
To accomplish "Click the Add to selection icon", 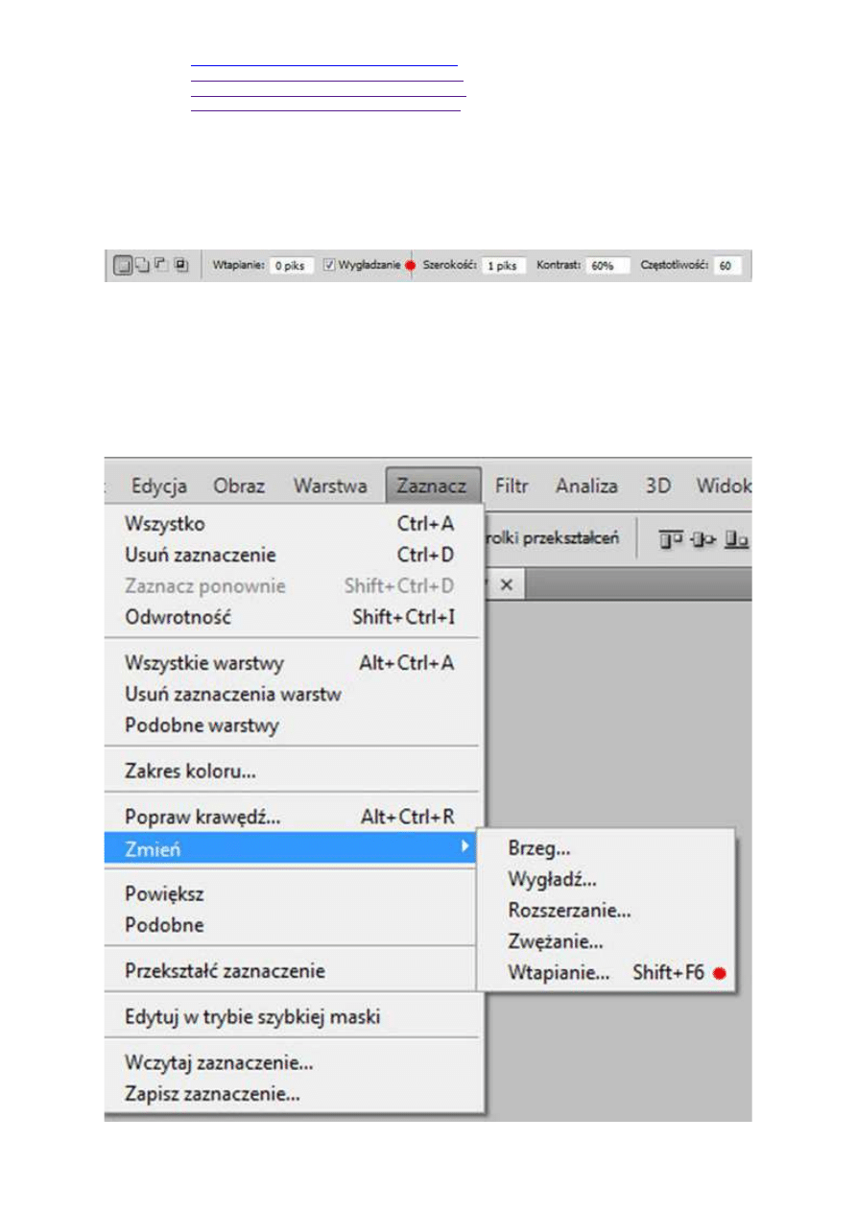I will pos(141,266).
